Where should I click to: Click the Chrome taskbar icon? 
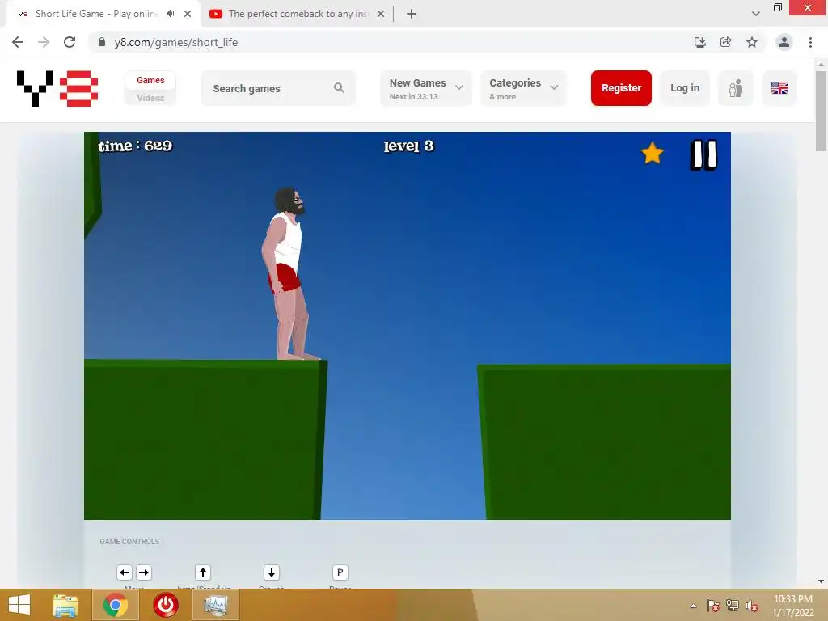116,605
